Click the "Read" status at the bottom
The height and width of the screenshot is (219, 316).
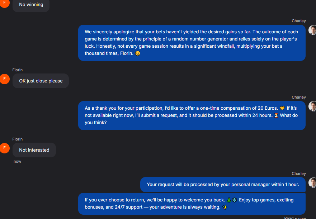click(289, 218)
